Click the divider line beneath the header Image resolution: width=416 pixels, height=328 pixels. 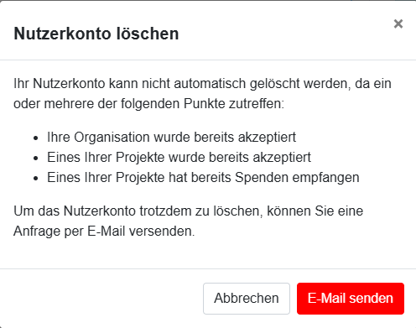208,60
